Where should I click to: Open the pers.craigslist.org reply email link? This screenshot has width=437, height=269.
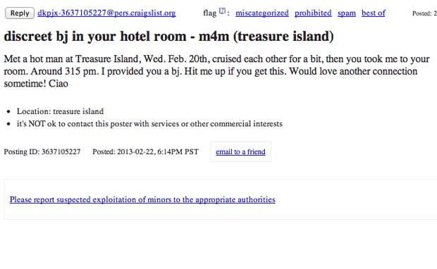pos(106,13)
